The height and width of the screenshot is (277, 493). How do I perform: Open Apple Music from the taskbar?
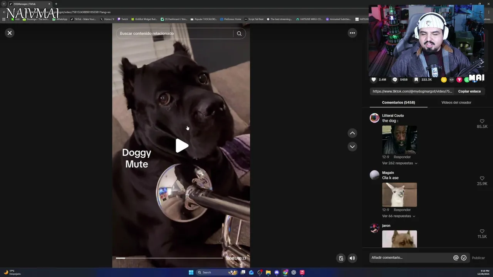[302, 272]
